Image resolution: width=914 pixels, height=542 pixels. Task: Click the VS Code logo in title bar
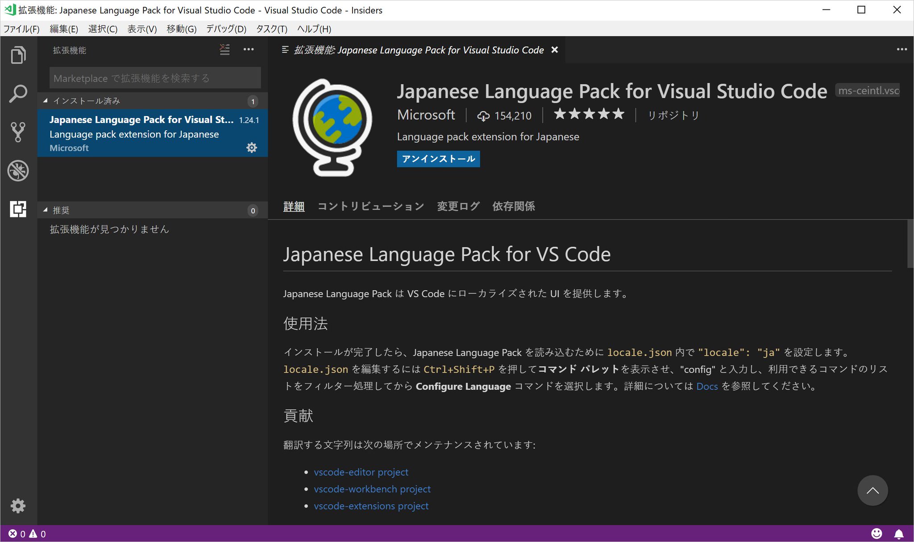pyautogui.click(x=9, y=10)
